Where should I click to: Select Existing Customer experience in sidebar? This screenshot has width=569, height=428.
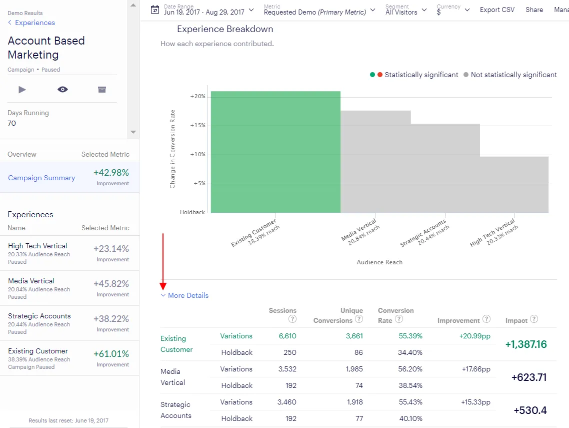[x=69, y=358]
